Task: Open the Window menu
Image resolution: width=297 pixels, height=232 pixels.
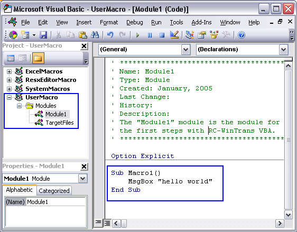Action: click(x=230, y=22)
